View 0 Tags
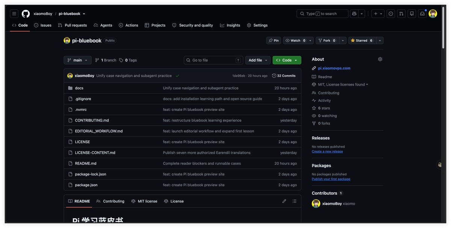The width and height of the screenshot is (451, 228). [128, 60]
